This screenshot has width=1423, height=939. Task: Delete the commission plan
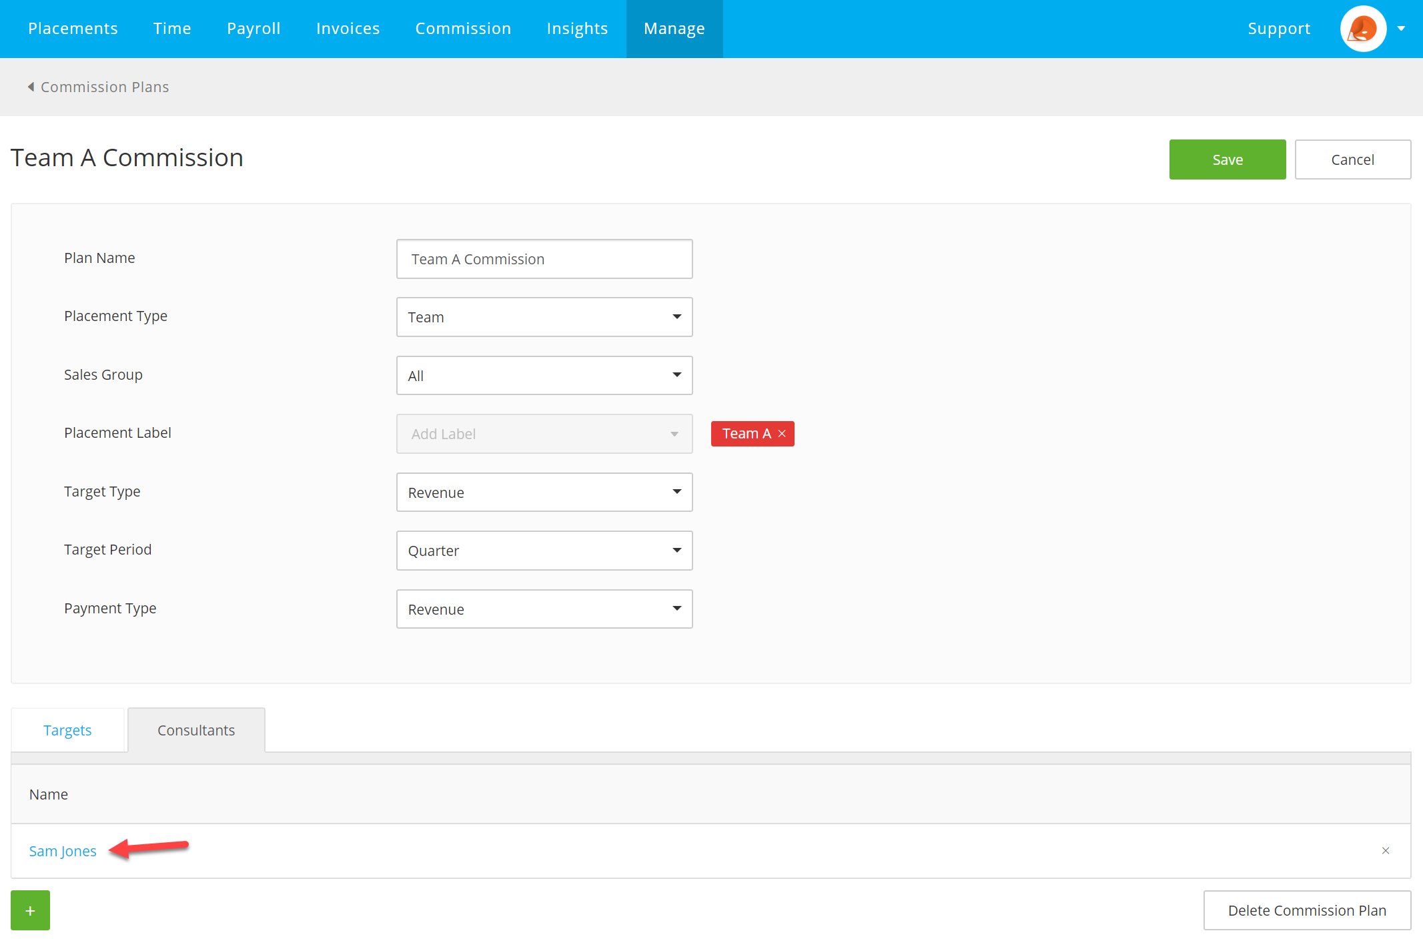pyautogui.click(x=1307, y=910)
